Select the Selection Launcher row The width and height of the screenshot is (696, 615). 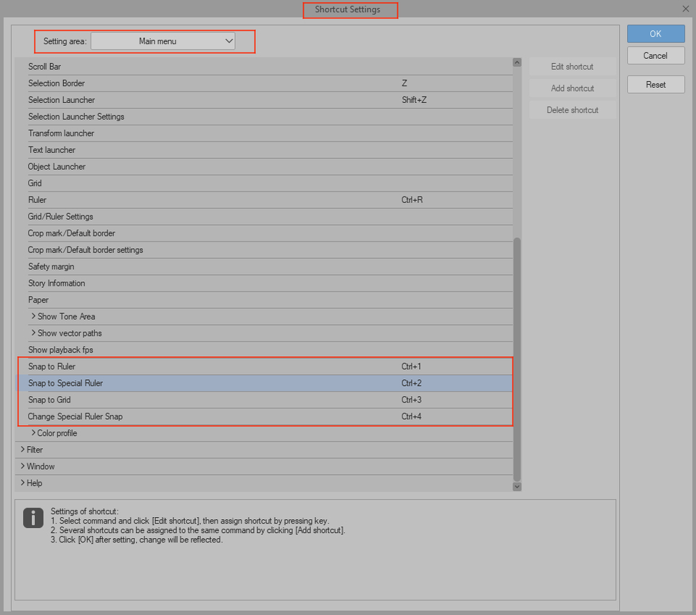(217, 100)
